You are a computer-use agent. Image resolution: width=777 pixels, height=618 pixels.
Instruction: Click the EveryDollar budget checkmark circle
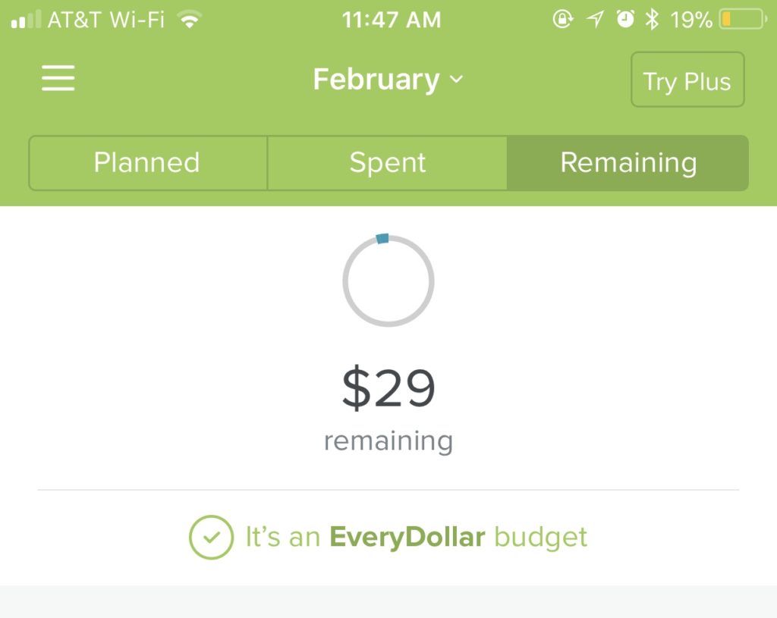(211, 538)
